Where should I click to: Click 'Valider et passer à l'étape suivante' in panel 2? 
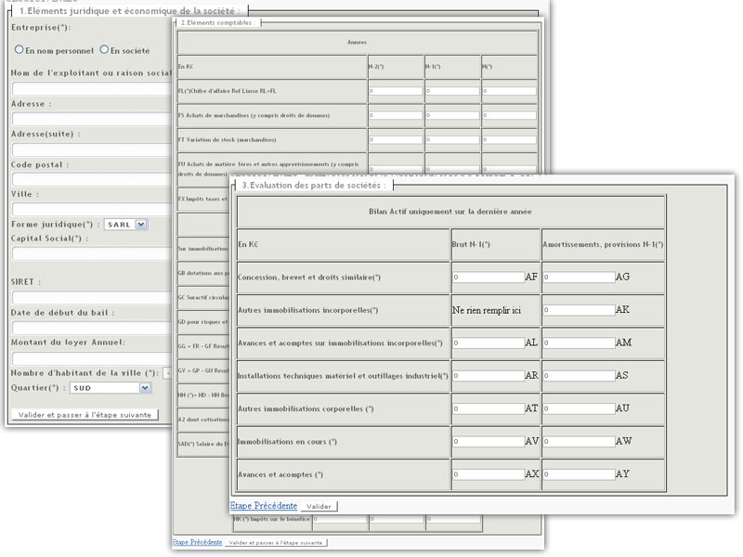tap(276, 543)
